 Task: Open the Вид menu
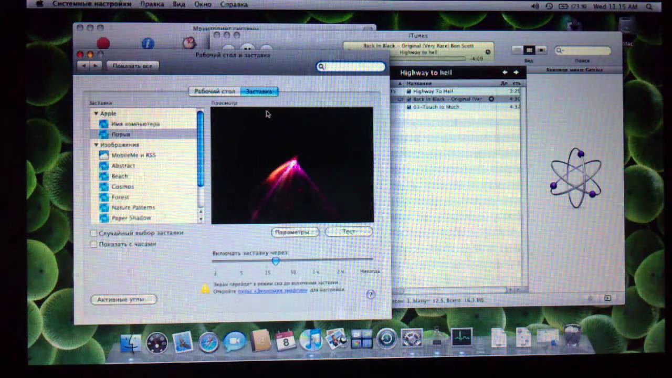click(x=179, y=4)
